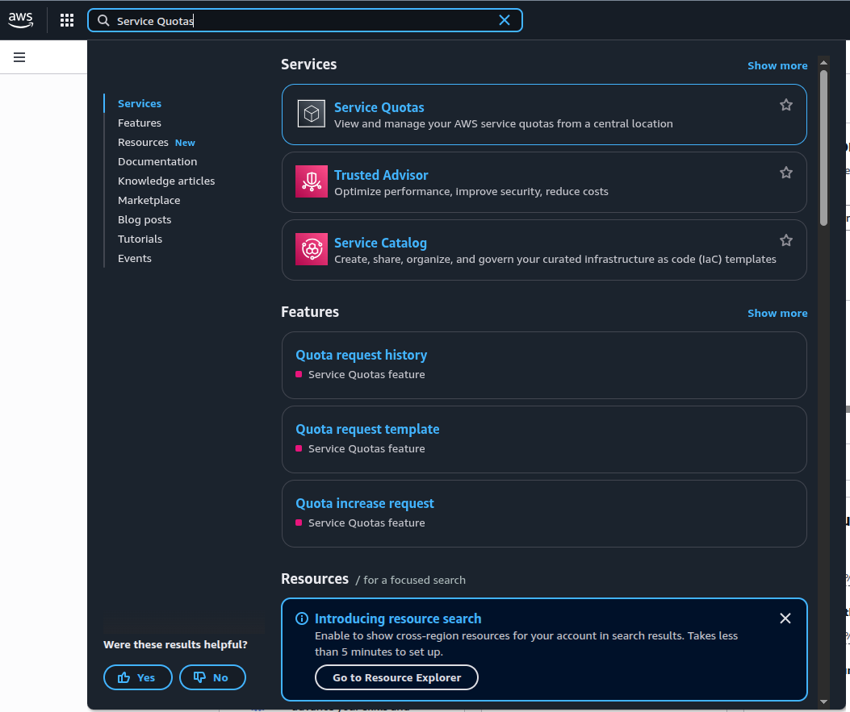Open the hamburger navigation menu
Viewport: 850px width, 712px height.
click(x=19, y=57)
